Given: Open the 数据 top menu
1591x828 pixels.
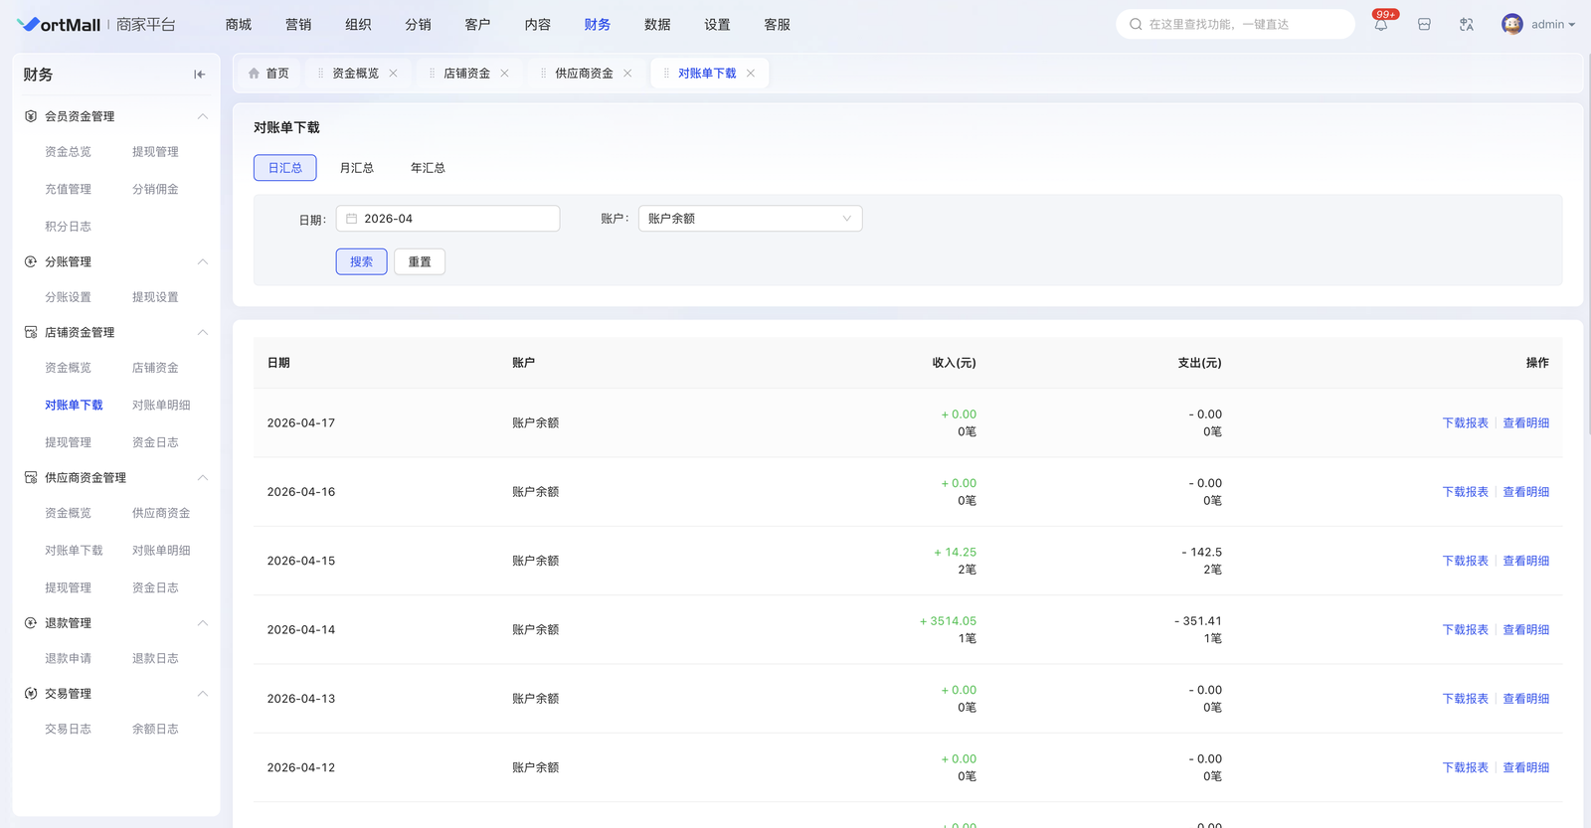Looking at the screenshot, I should coord(657,25).
